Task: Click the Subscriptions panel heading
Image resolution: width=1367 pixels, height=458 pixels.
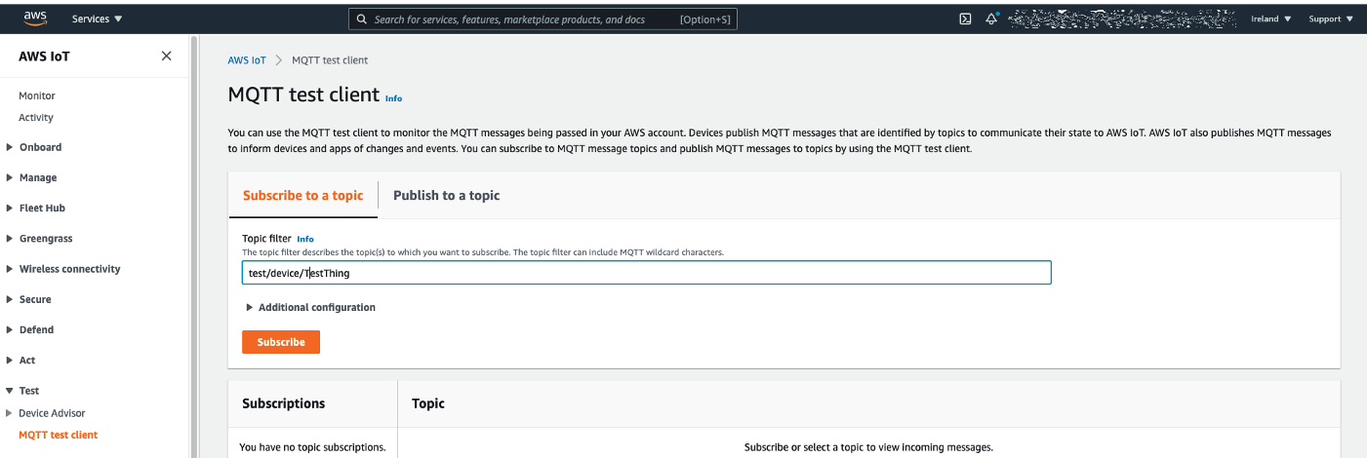Action: [284, 403]
